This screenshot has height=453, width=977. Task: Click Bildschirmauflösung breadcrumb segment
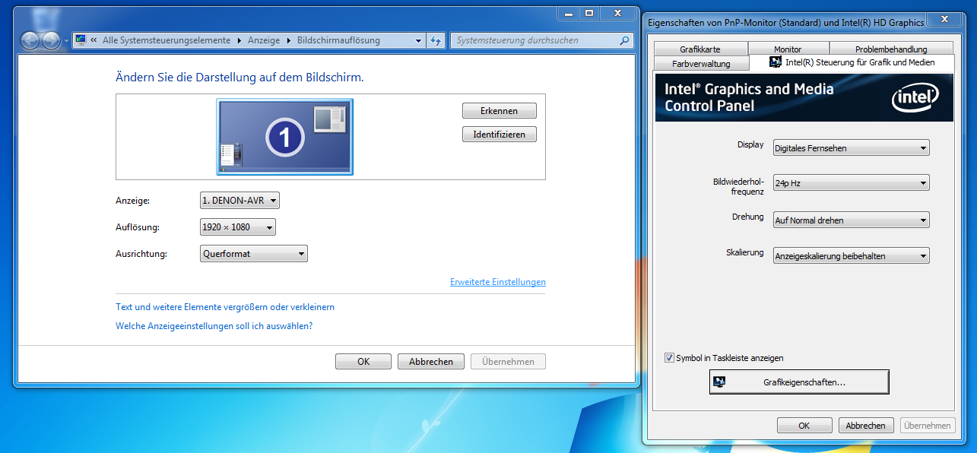338,40
